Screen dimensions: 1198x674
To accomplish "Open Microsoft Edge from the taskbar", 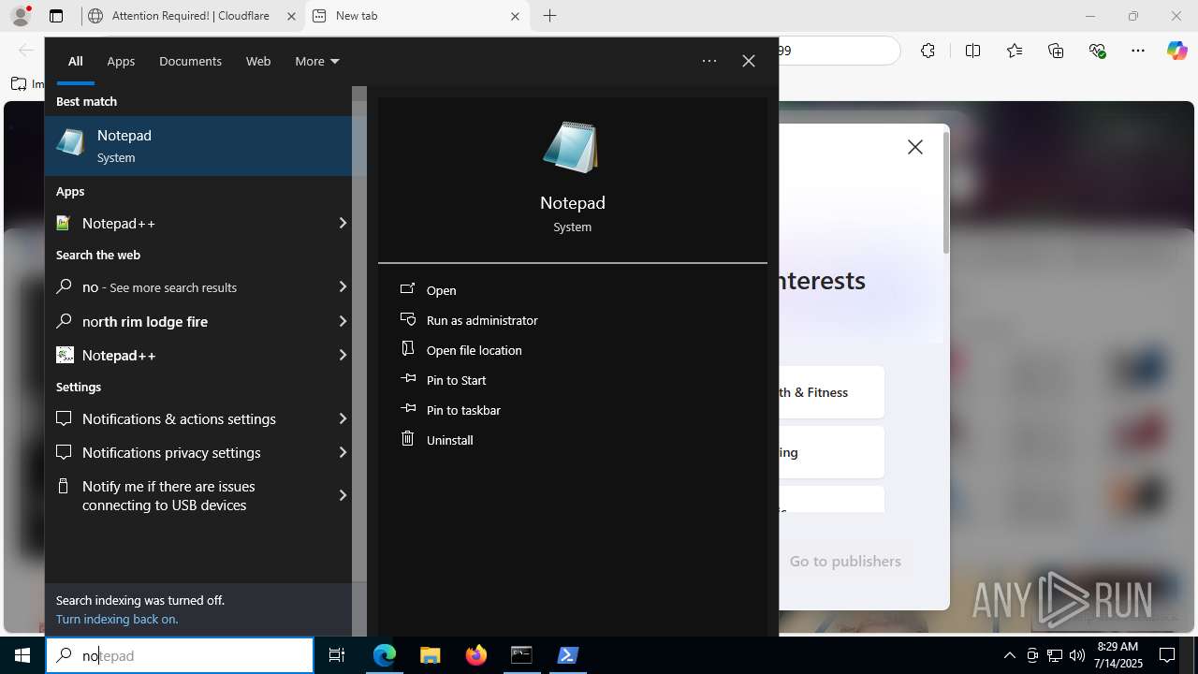I will [x=385, y=655].
